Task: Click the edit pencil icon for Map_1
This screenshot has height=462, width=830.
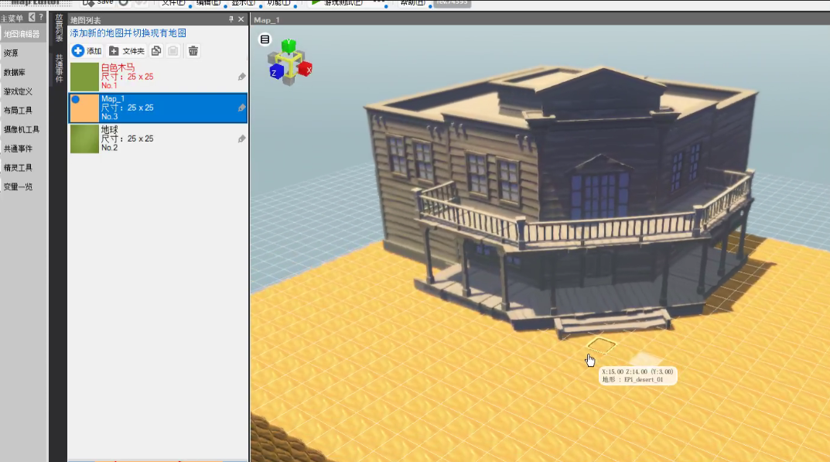Action: coord(242,108)
